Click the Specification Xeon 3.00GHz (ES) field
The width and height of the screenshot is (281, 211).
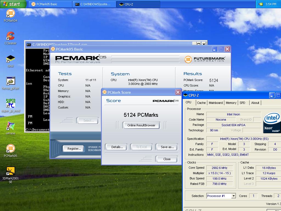point(244,139)
